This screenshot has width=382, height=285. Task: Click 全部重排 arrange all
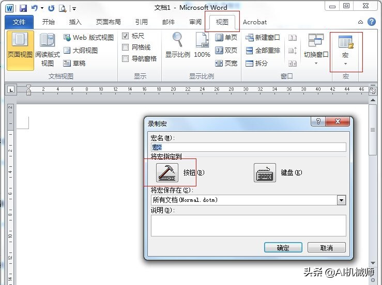[x=263, y=51]
